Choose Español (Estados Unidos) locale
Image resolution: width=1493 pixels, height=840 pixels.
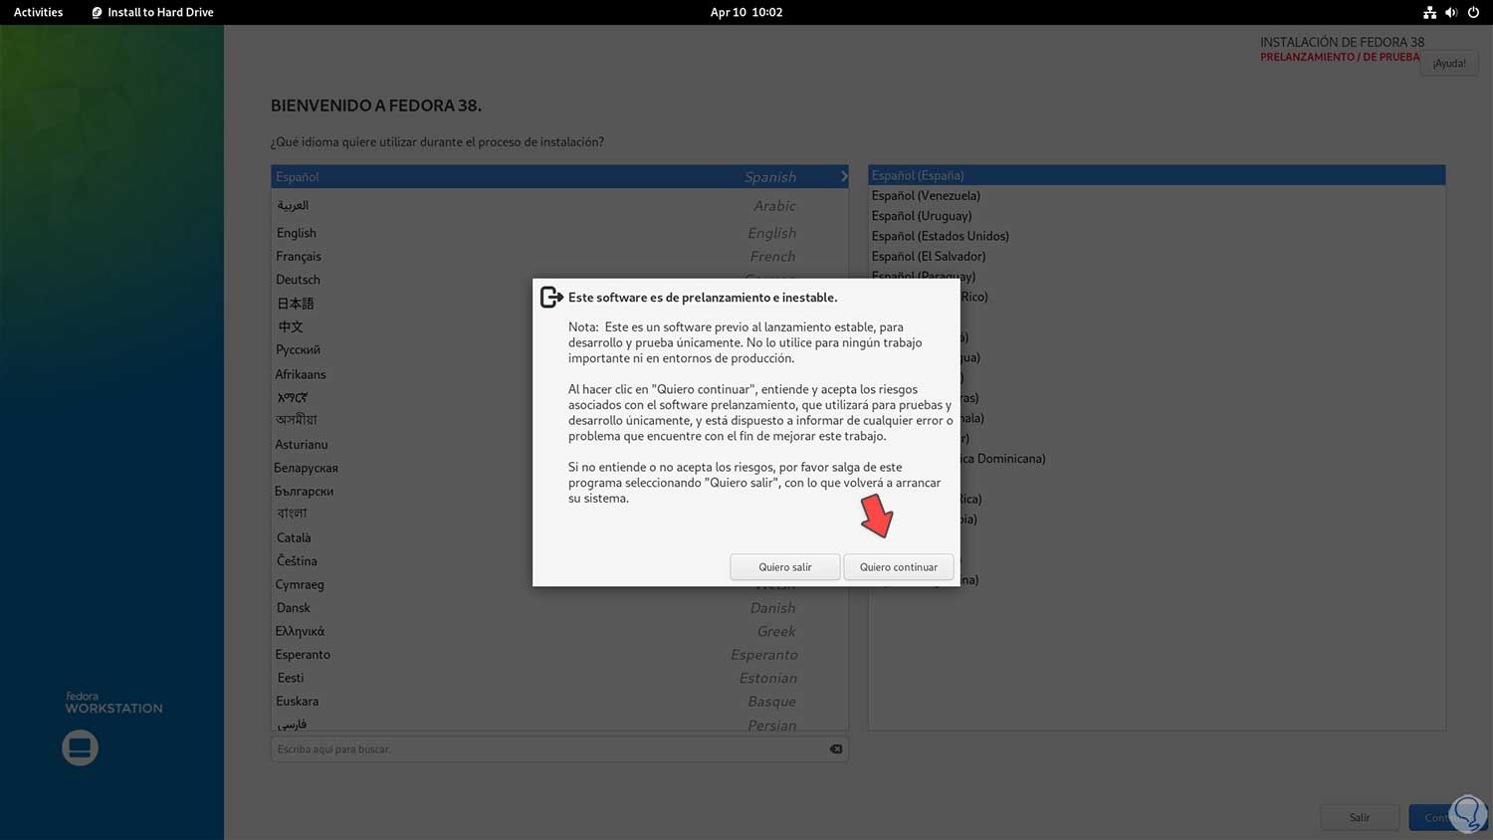(1157, 236)
